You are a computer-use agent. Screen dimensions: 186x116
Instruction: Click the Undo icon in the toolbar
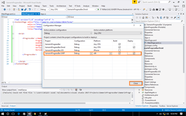tap(29, 9)
